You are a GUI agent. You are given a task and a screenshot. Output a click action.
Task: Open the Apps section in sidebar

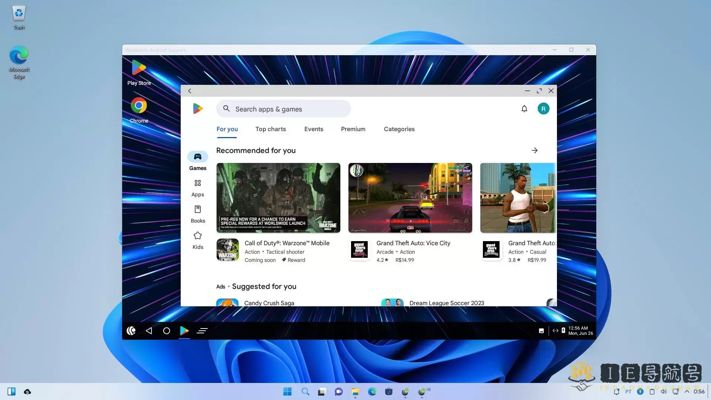pyautogui.click(x=198, y=188)
